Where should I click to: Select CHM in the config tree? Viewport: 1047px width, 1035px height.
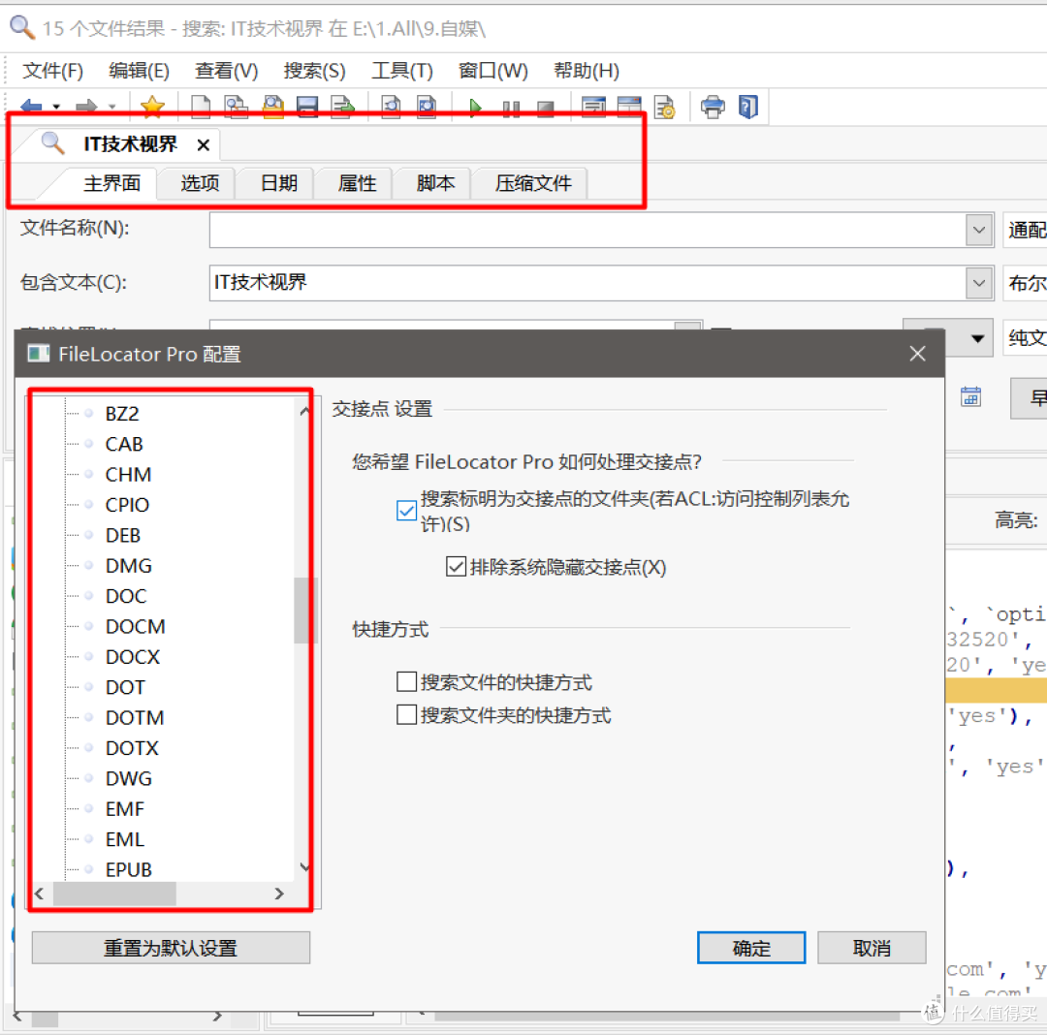click(x=128, y=475)
